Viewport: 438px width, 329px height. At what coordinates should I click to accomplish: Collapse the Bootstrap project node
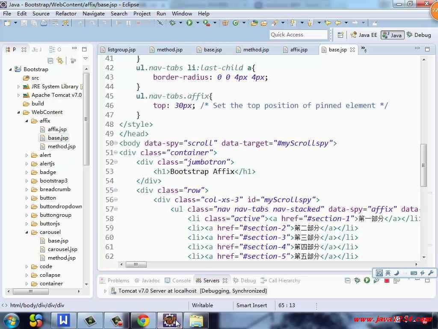pyautogui.click(x=10, y=69)
